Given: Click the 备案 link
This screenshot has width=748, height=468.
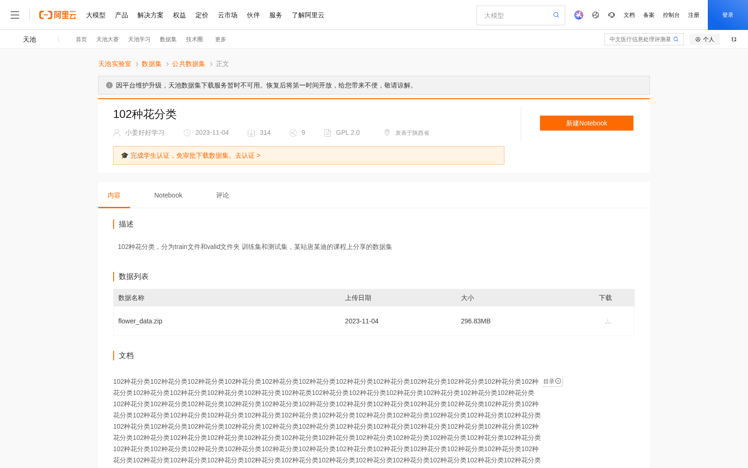Looking at the screenshot, I should click(649, 15).
